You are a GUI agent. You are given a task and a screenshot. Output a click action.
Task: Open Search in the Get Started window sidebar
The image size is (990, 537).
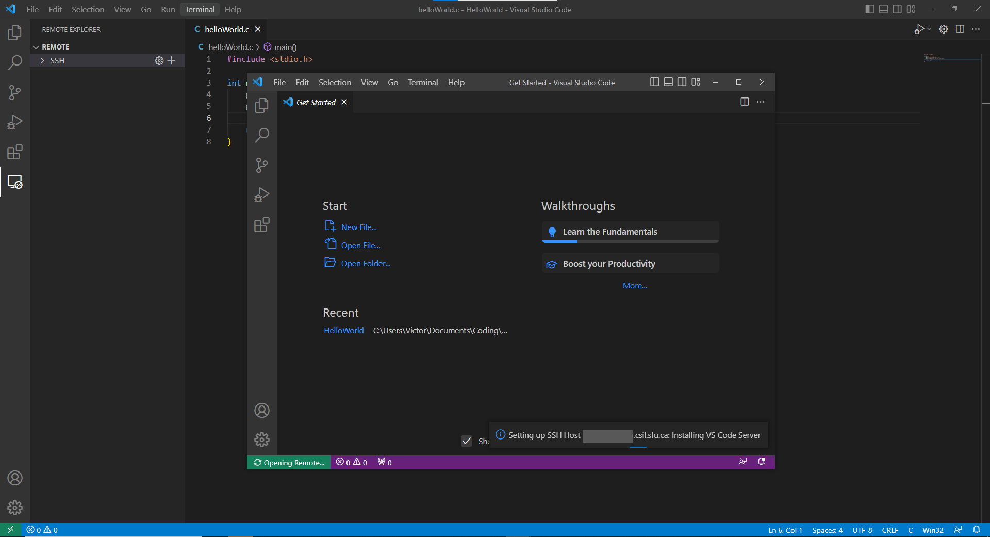tap(261, 135)
